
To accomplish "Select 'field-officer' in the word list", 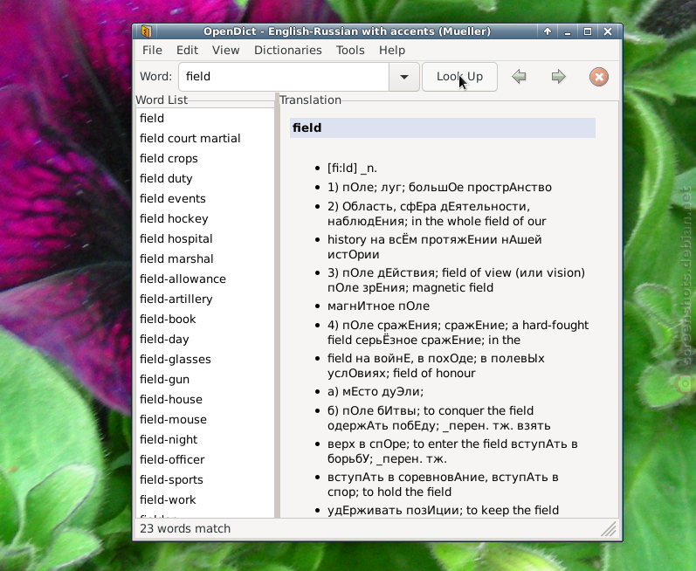I will coord(205,459).
